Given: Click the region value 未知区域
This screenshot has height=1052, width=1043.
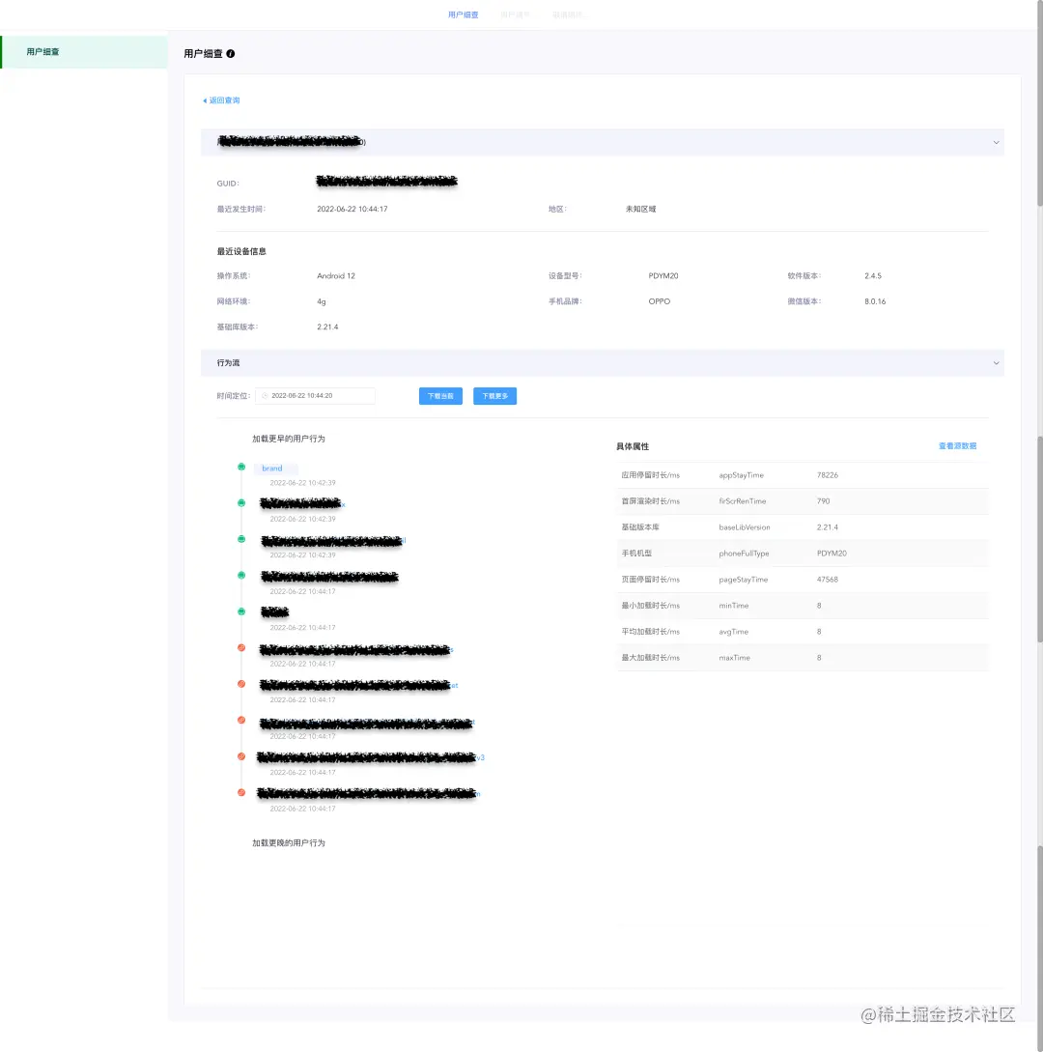Looking at the screenshot, I should tap(640, 209).
